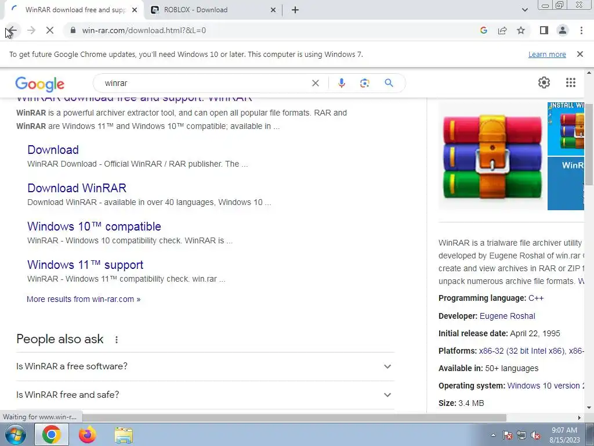
Task: Open the Download sitelink
Action: 53,150
